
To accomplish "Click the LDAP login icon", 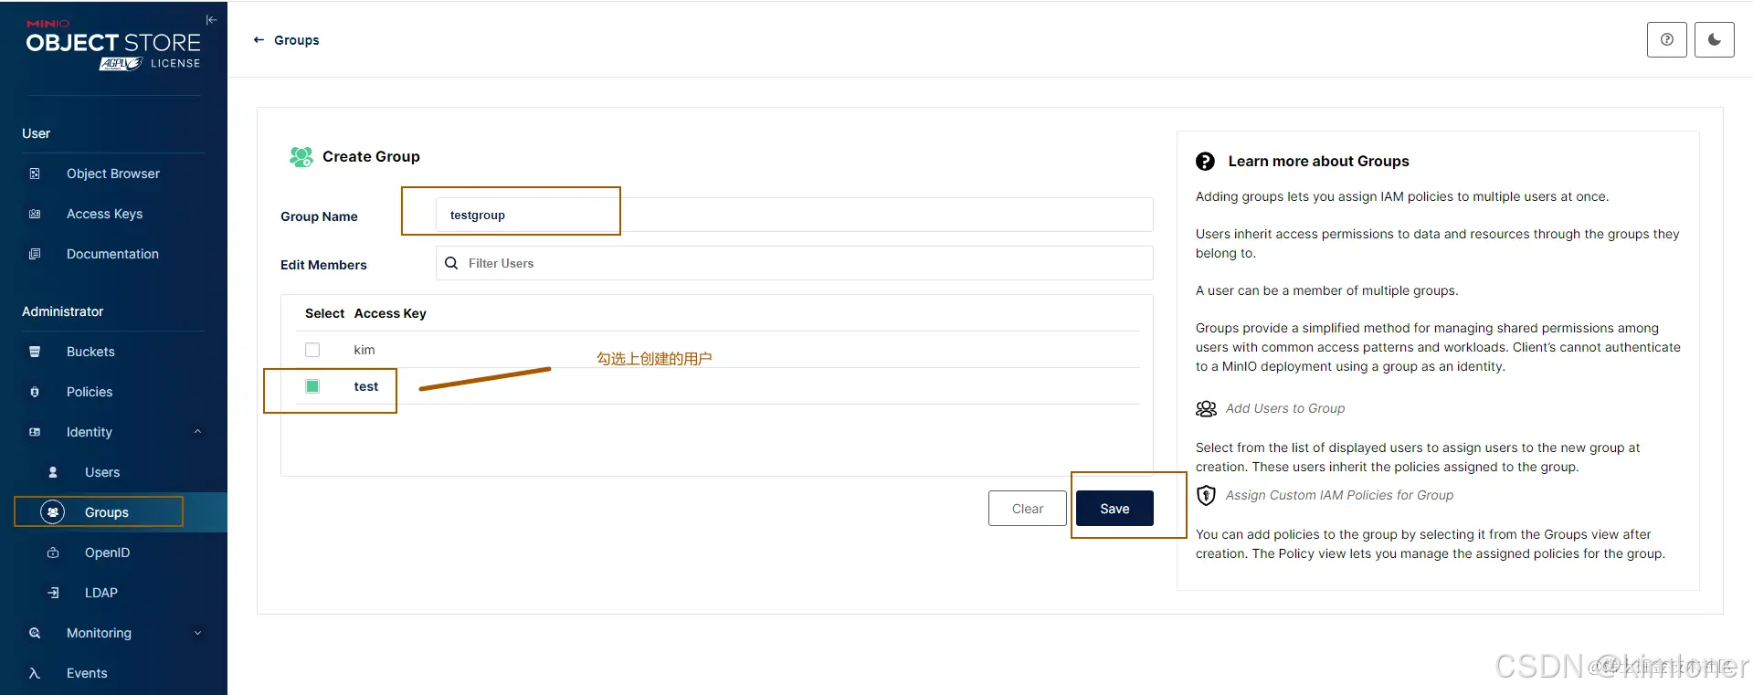I will pyautogui.click(x=53, y=593).
